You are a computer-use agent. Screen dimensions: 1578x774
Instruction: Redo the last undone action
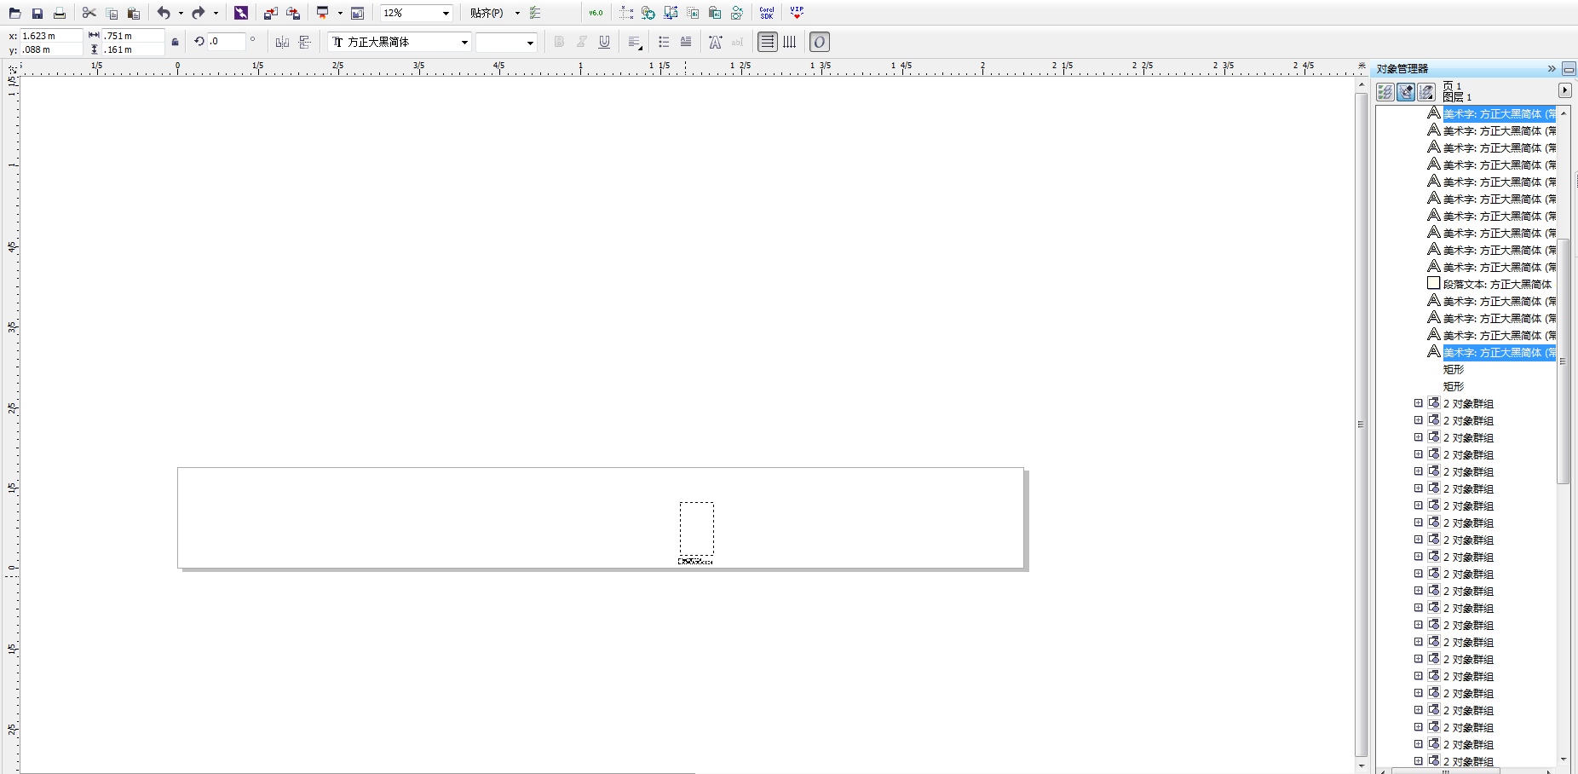198,13
